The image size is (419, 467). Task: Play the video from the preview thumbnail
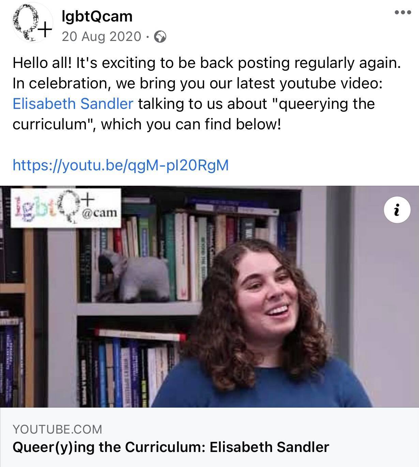coord(209,296)
